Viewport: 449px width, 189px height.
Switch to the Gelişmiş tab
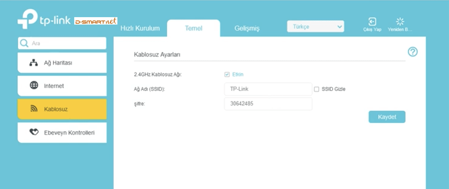click(247, 29)
